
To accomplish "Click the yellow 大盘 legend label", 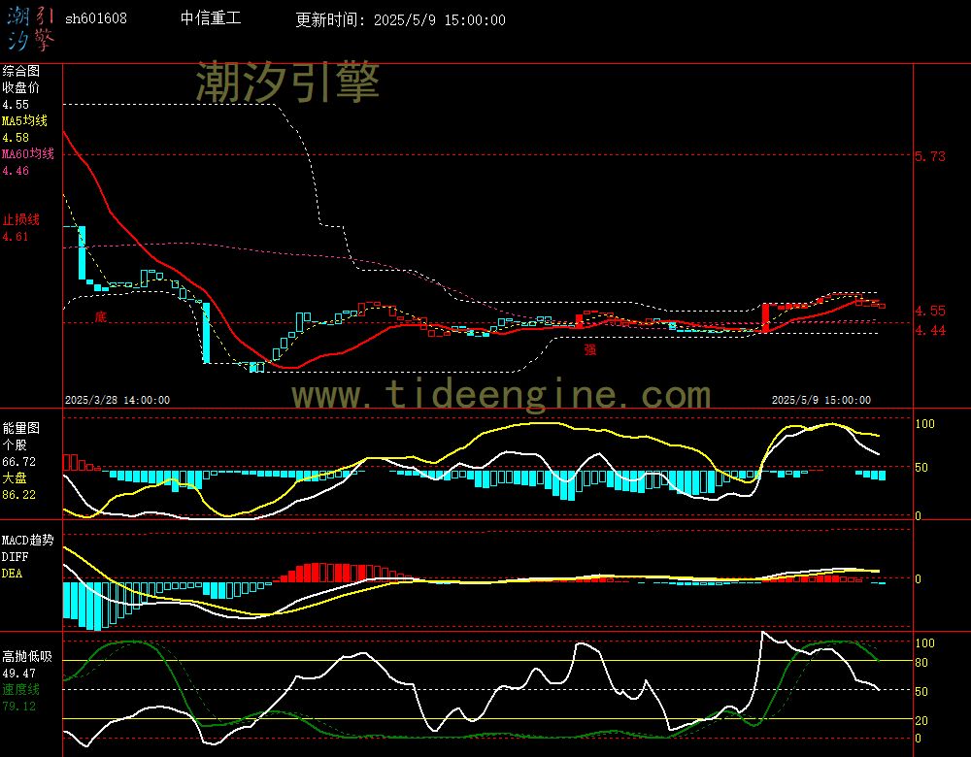I will click(x=15, y=477).
